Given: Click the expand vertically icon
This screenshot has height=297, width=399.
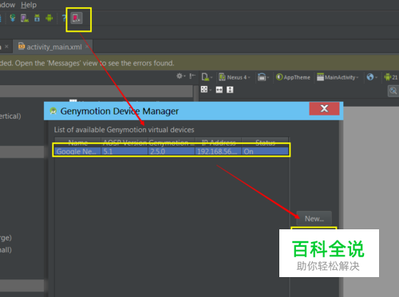Looking at the screenshot, I should 230,90.
